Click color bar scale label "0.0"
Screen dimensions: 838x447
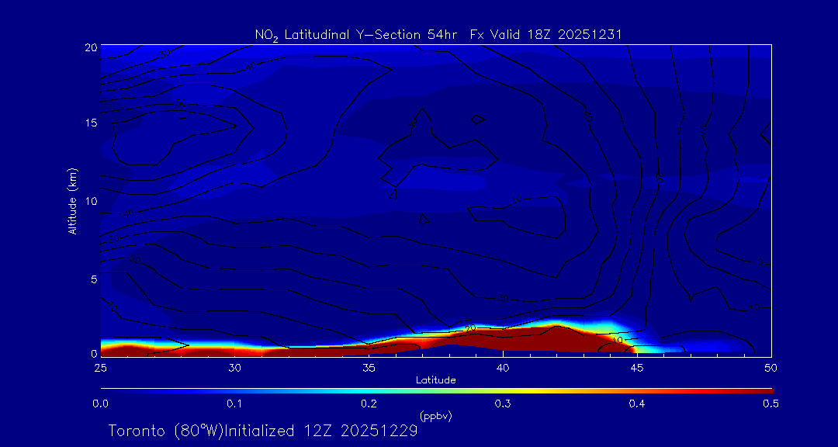pyautogui.click(x=101, y=404)
